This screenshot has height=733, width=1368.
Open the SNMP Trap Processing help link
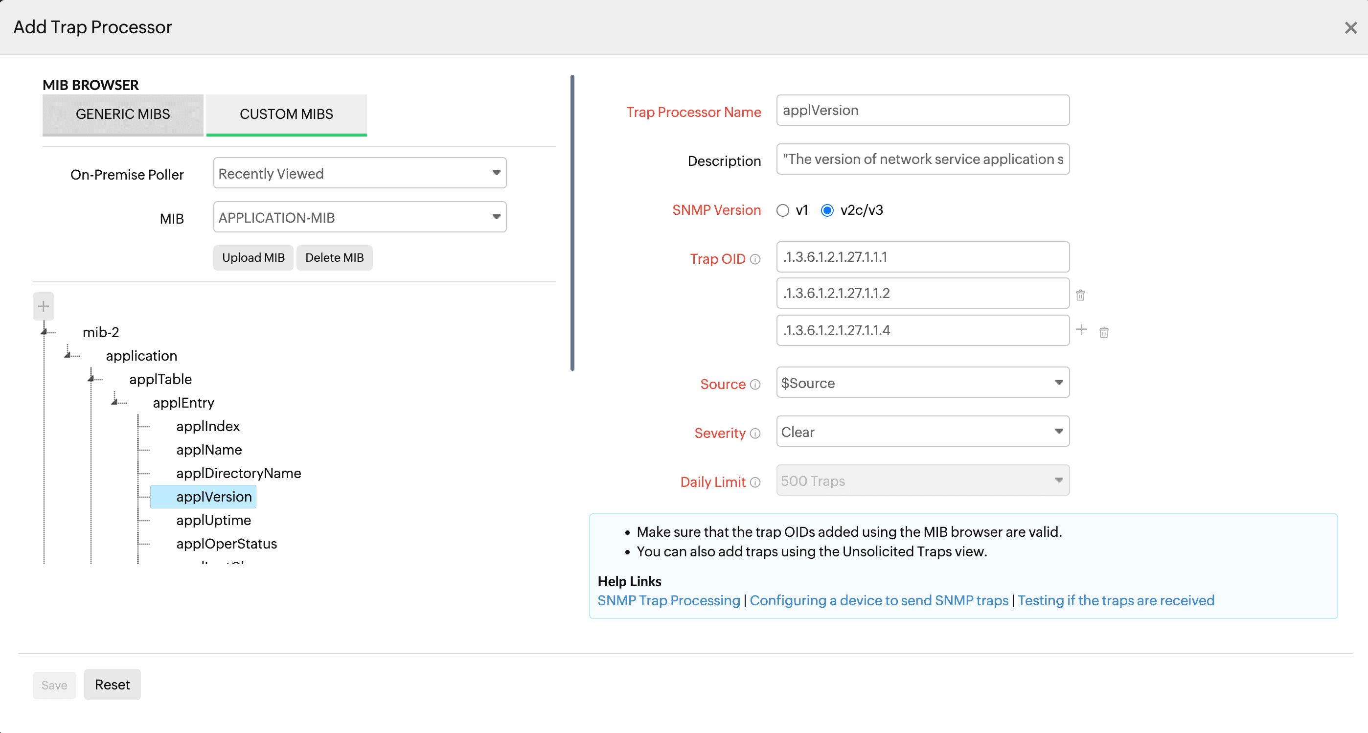tap(668, 601)
